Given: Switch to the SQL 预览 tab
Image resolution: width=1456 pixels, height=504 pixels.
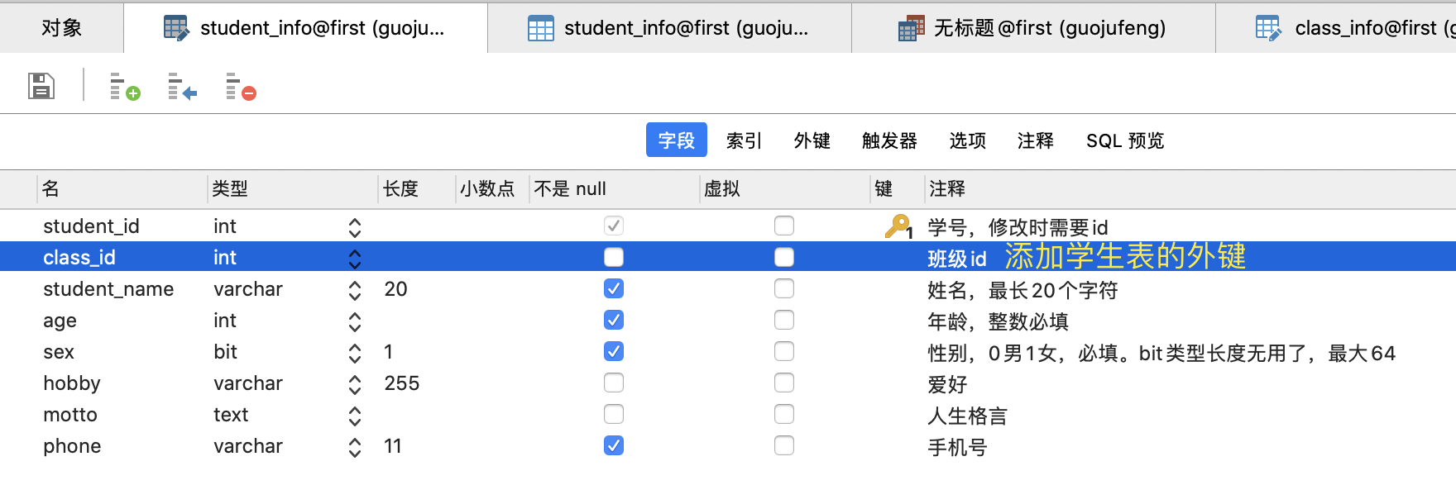Looking at the screenshot, I should tap(1125, 140).
